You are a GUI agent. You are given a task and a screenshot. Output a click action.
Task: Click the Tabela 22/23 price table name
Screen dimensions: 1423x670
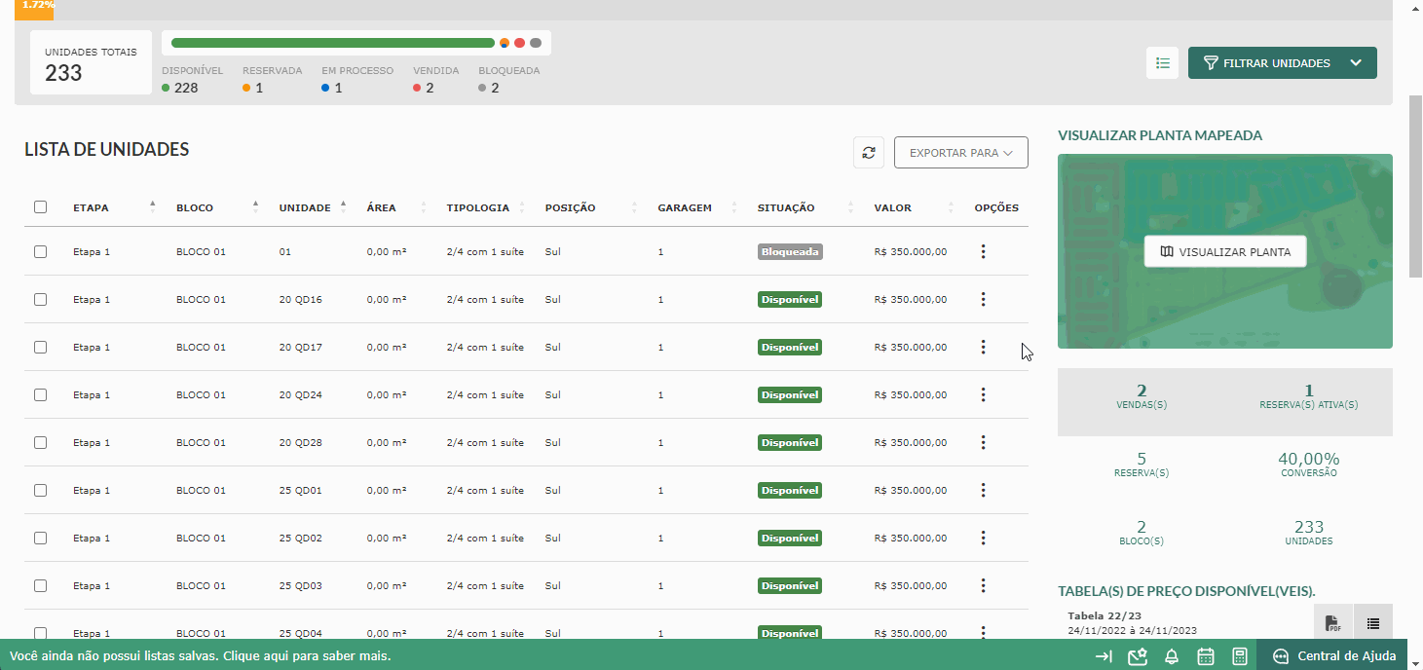pos(1105,615)
